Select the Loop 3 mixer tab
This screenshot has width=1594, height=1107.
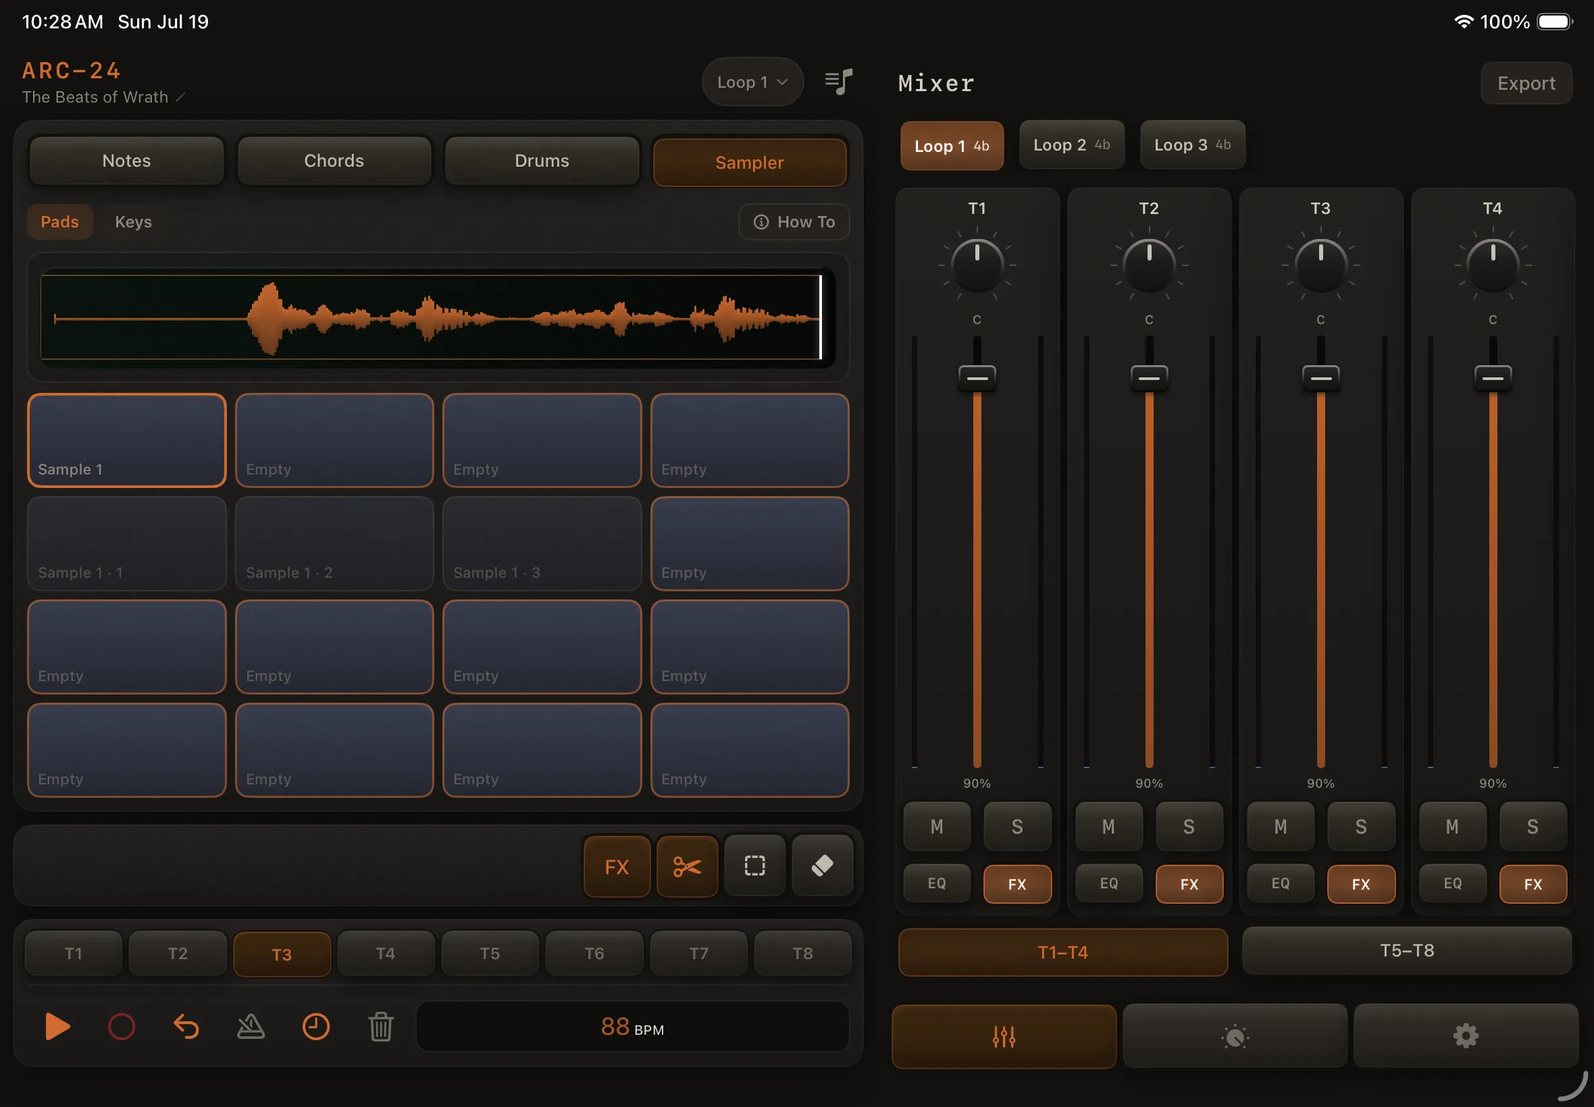point(1192,144)
